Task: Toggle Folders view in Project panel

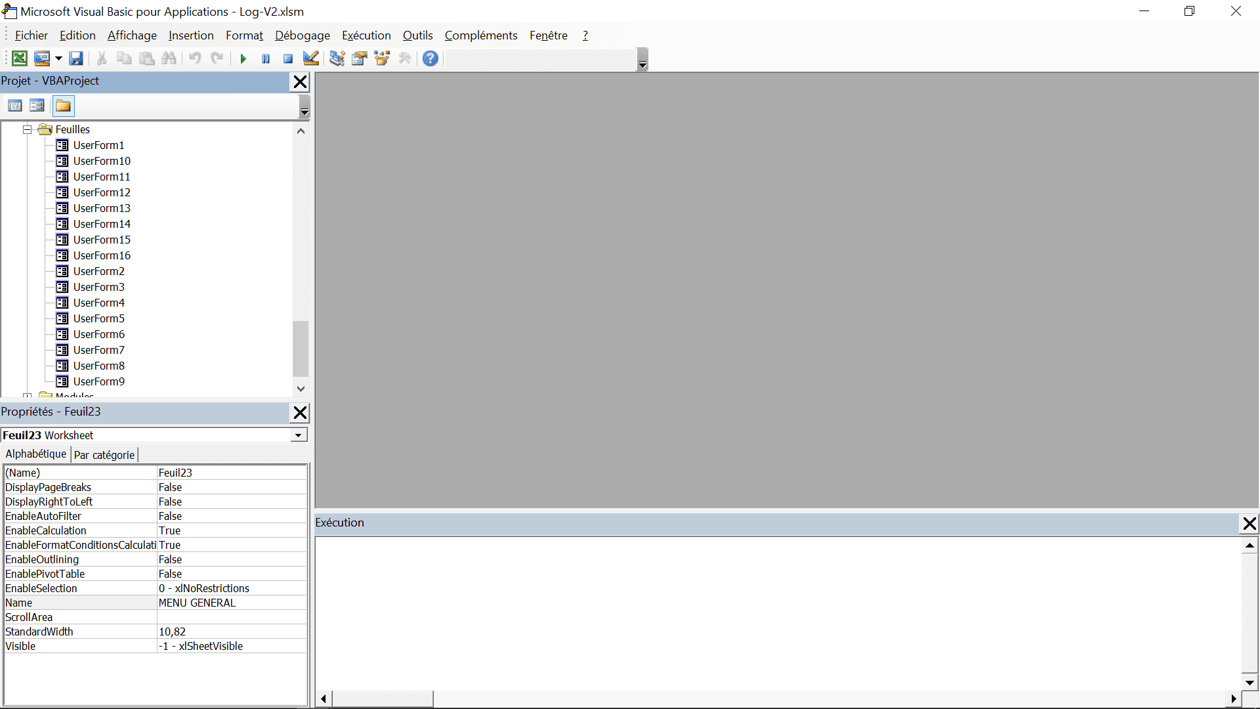Action: 63,106
